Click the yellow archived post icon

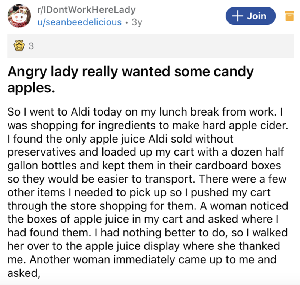tap(289, 16)
